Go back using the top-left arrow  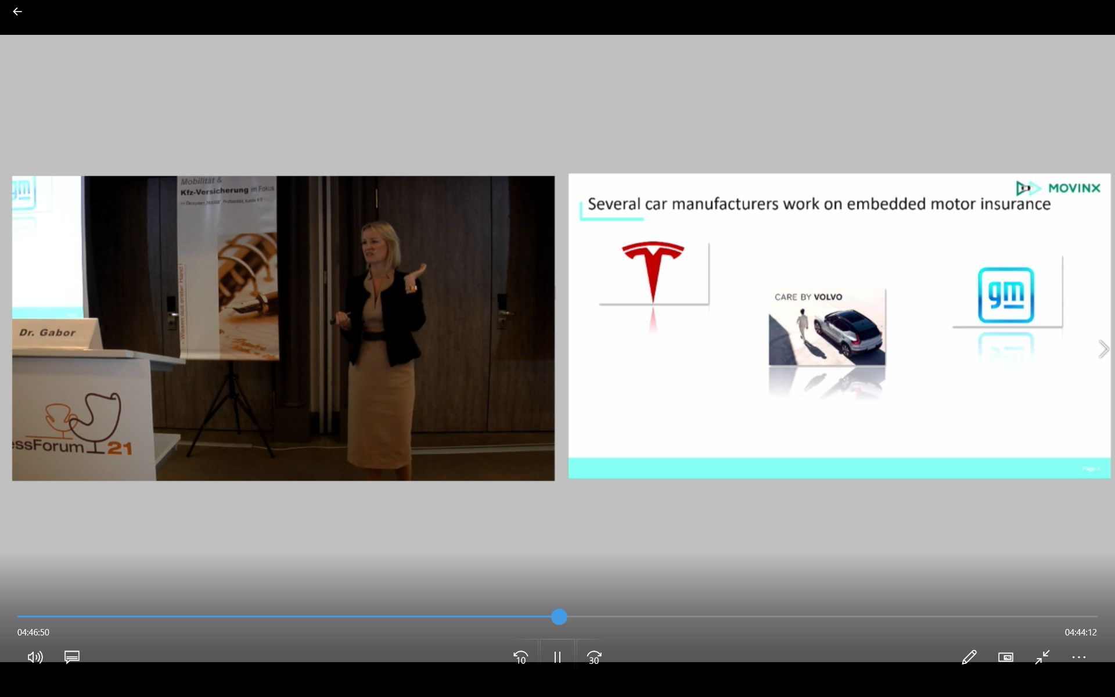17,12
